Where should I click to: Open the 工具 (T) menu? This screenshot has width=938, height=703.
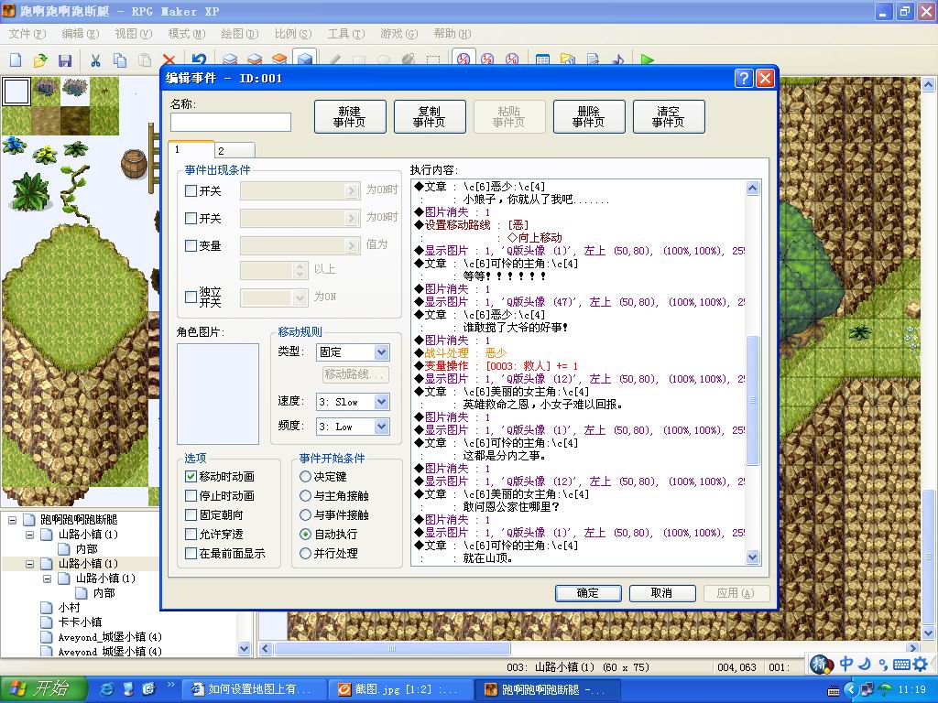[345, 34]
